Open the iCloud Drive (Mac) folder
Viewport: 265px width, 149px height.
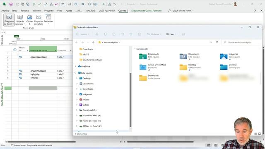click(152, 67)
